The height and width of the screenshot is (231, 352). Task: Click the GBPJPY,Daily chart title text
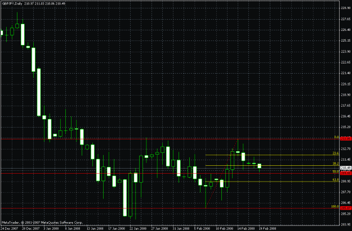coord(12,3)
